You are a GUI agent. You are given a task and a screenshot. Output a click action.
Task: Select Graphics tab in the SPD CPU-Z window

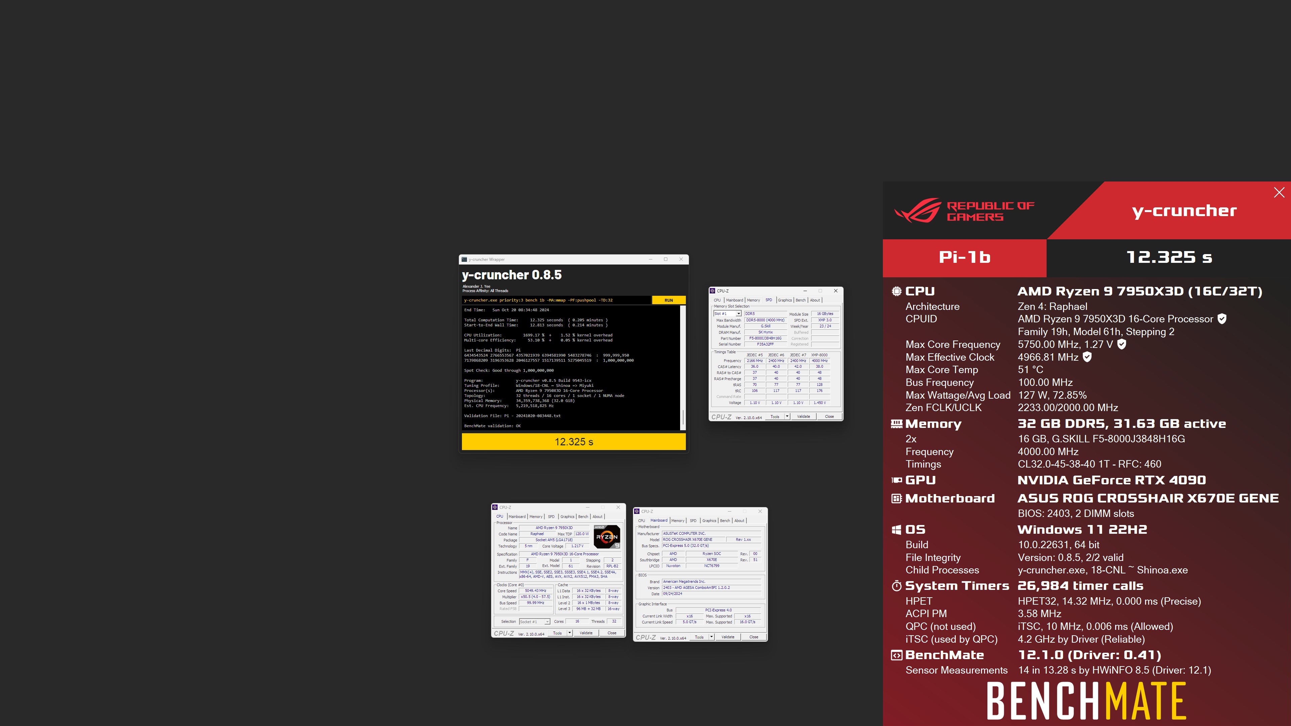point(785,300)
